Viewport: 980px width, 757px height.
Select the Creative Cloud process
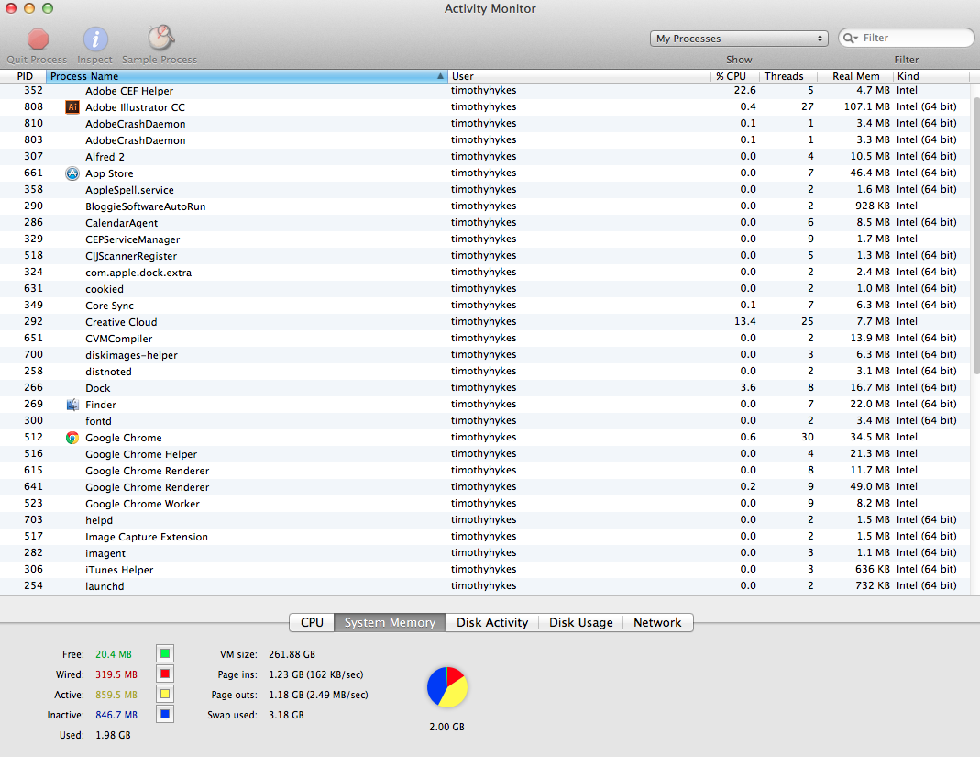point(484,321)
